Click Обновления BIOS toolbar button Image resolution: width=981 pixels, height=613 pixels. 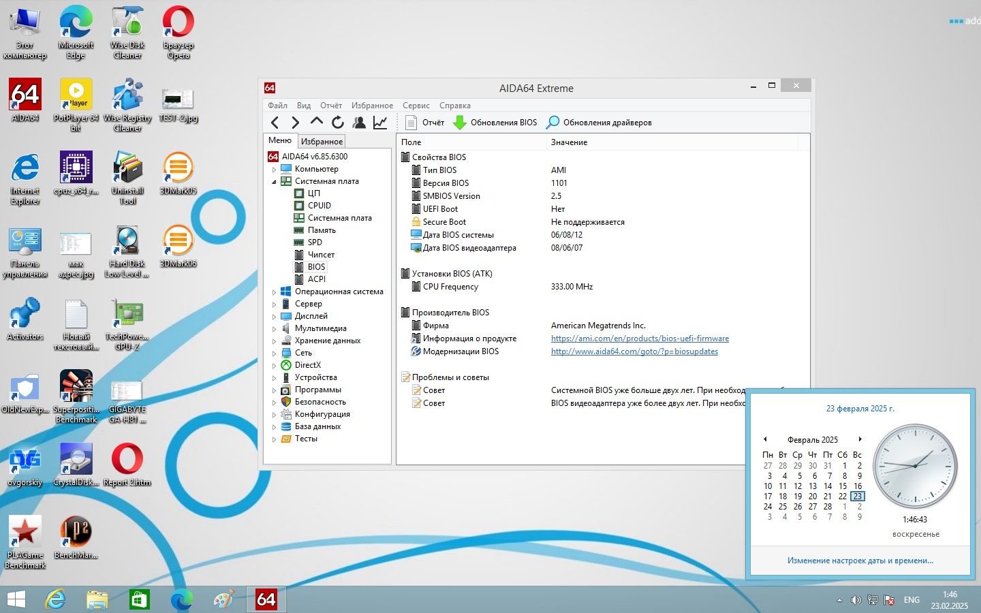point(495,123)
